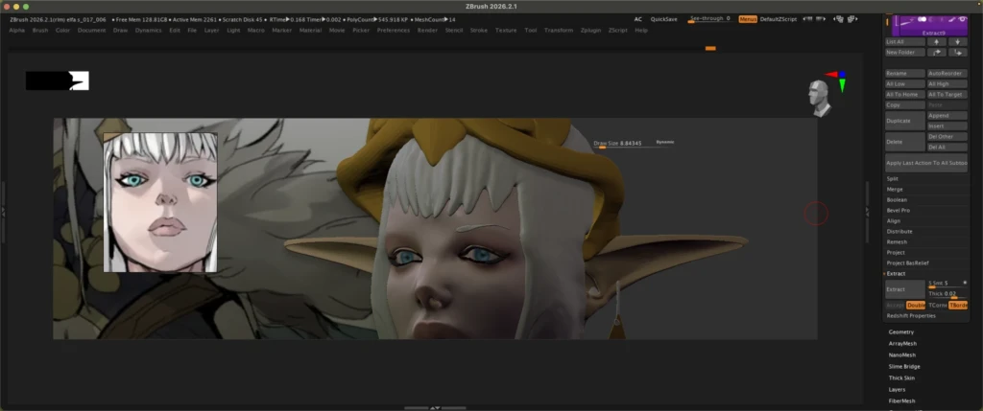This screenshot has height=411, width=983.
Task: Click the QuickSave button
Action: [x=663, y=19]
